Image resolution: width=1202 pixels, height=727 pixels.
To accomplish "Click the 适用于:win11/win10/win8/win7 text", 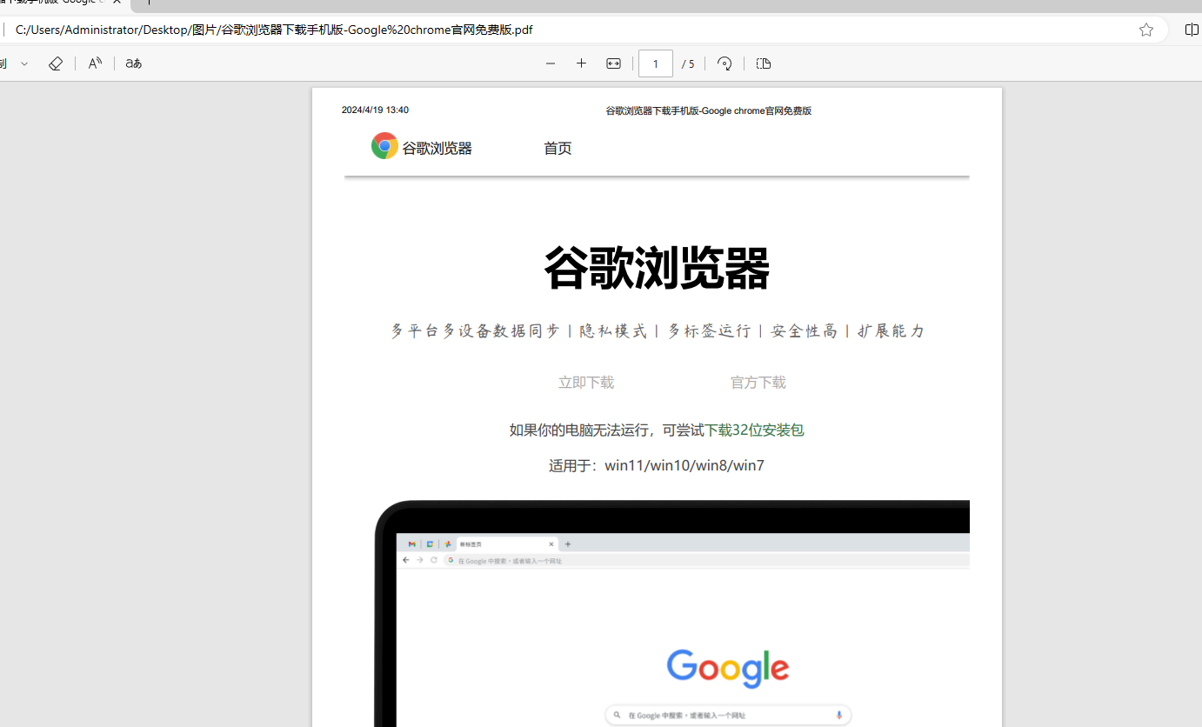I will coord(657,465).
